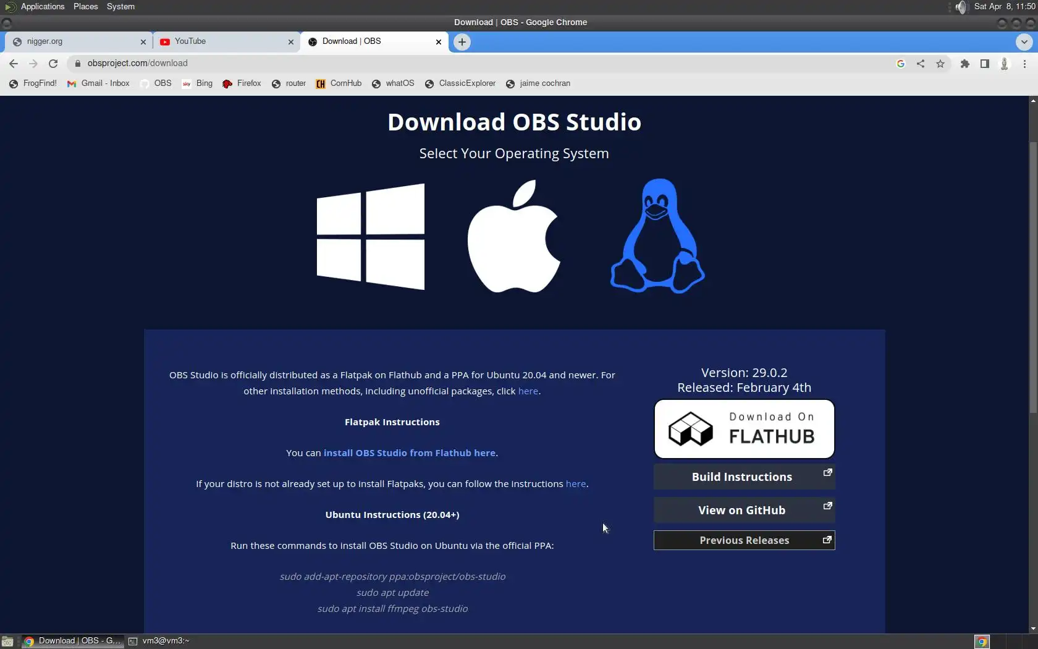Switch to the YouTube tab

point(227,41)
